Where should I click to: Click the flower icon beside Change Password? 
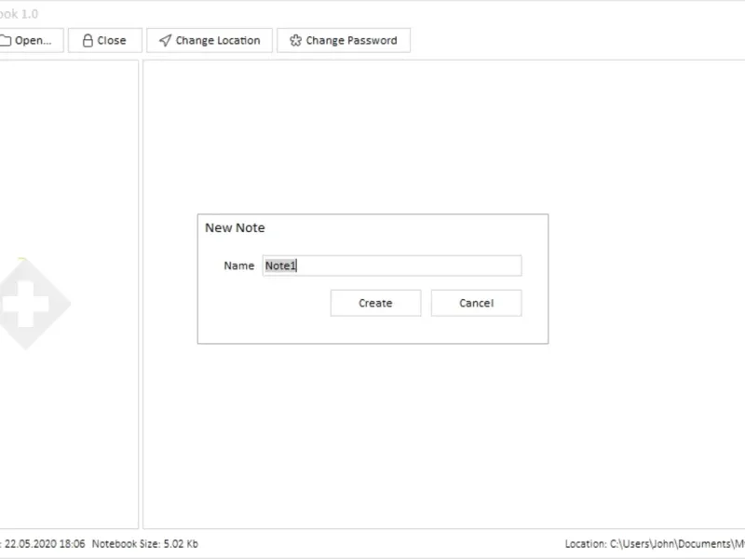(x=295, y=41)
